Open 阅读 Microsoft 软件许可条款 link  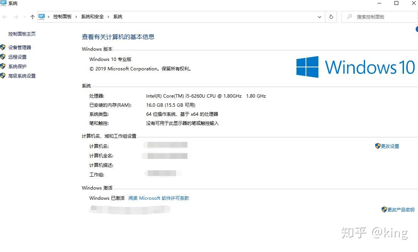pos(159,198)
